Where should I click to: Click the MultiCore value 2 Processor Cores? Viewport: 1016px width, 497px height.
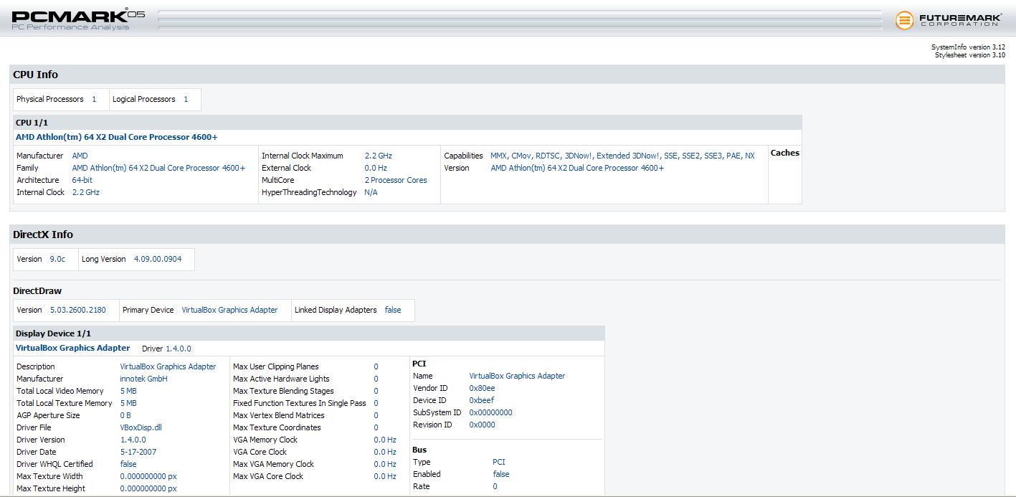[x=396, y=180]
